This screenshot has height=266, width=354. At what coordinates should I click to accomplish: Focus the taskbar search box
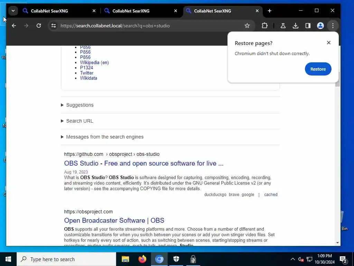pyautogui.click(x=66, y=259)
